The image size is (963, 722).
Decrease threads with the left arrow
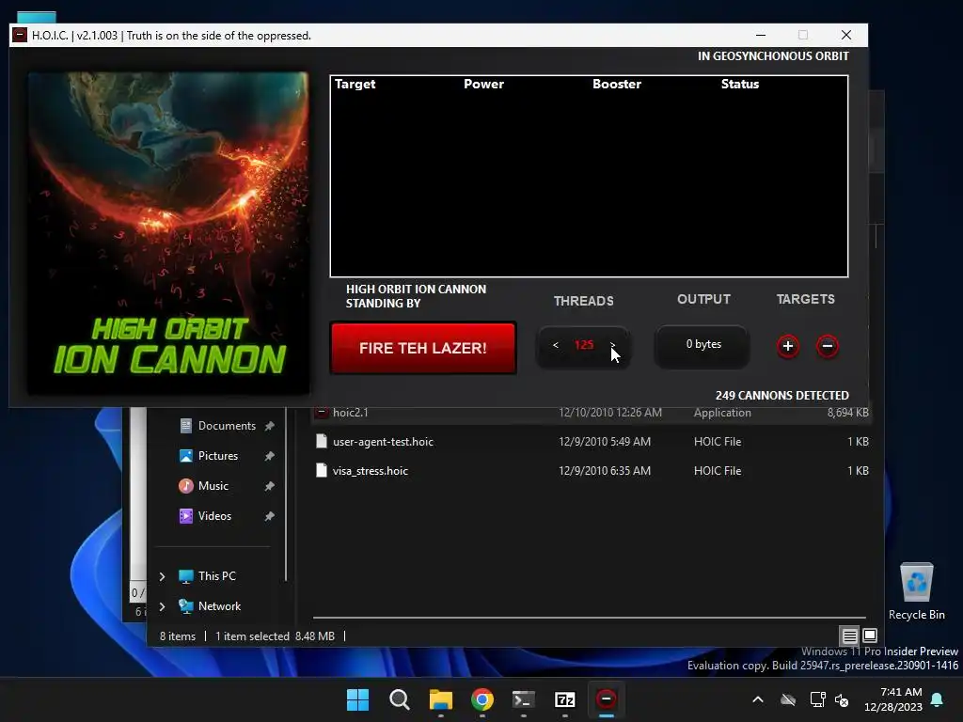[x=555, y=346]
